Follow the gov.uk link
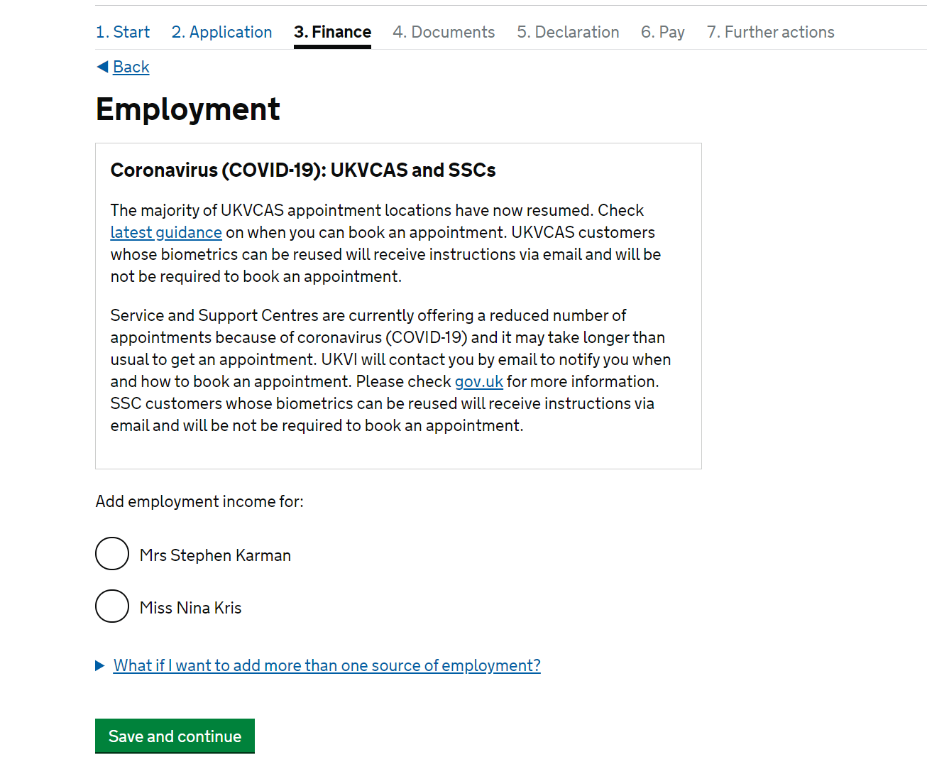The image size is (927, 774). coord(479,381)
